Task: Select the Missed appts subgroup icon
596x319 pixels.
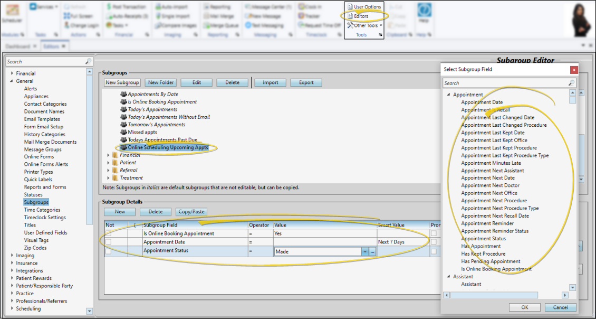Action: pyautogui.click(x=124, y=133)
